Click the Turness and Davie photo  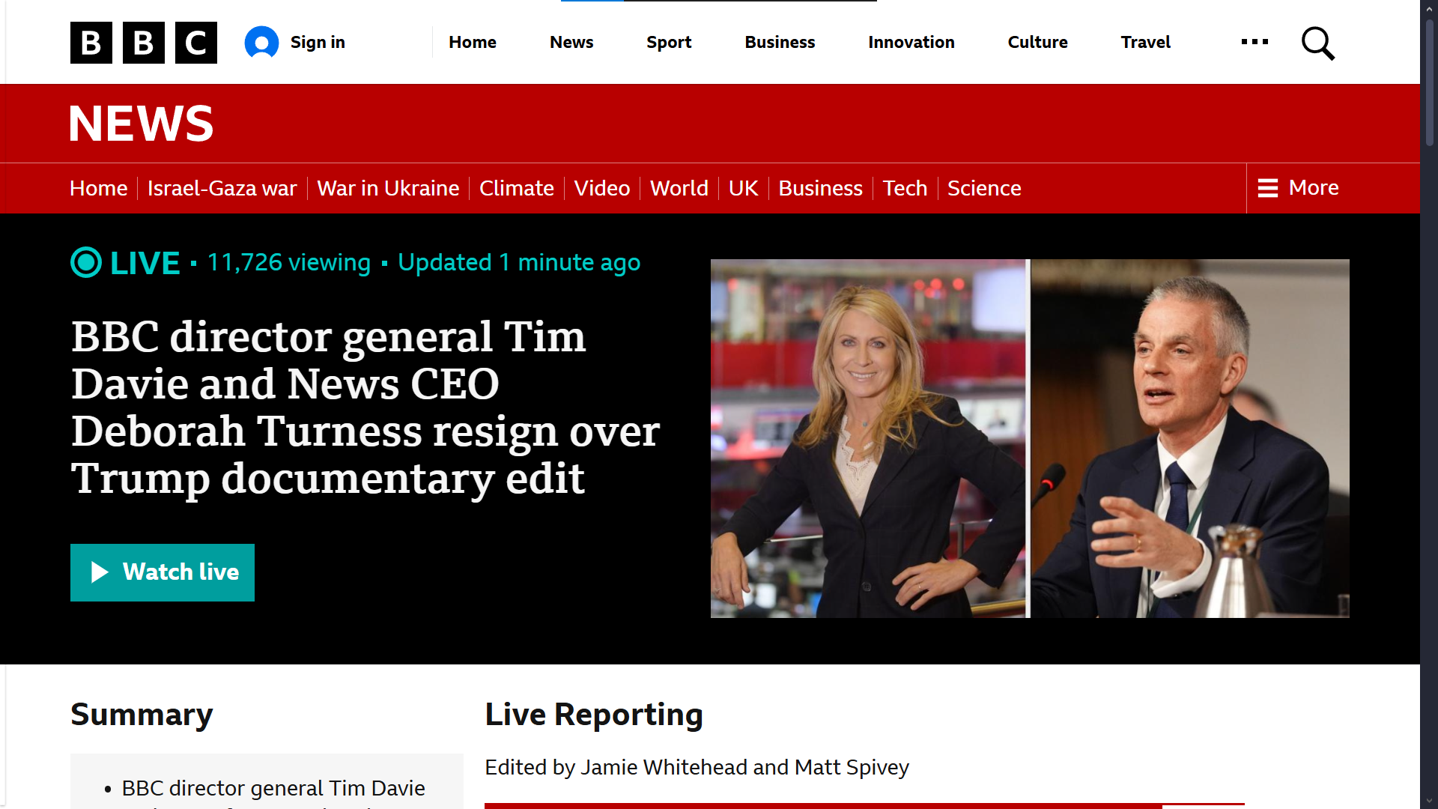(x=1029, y=438)
